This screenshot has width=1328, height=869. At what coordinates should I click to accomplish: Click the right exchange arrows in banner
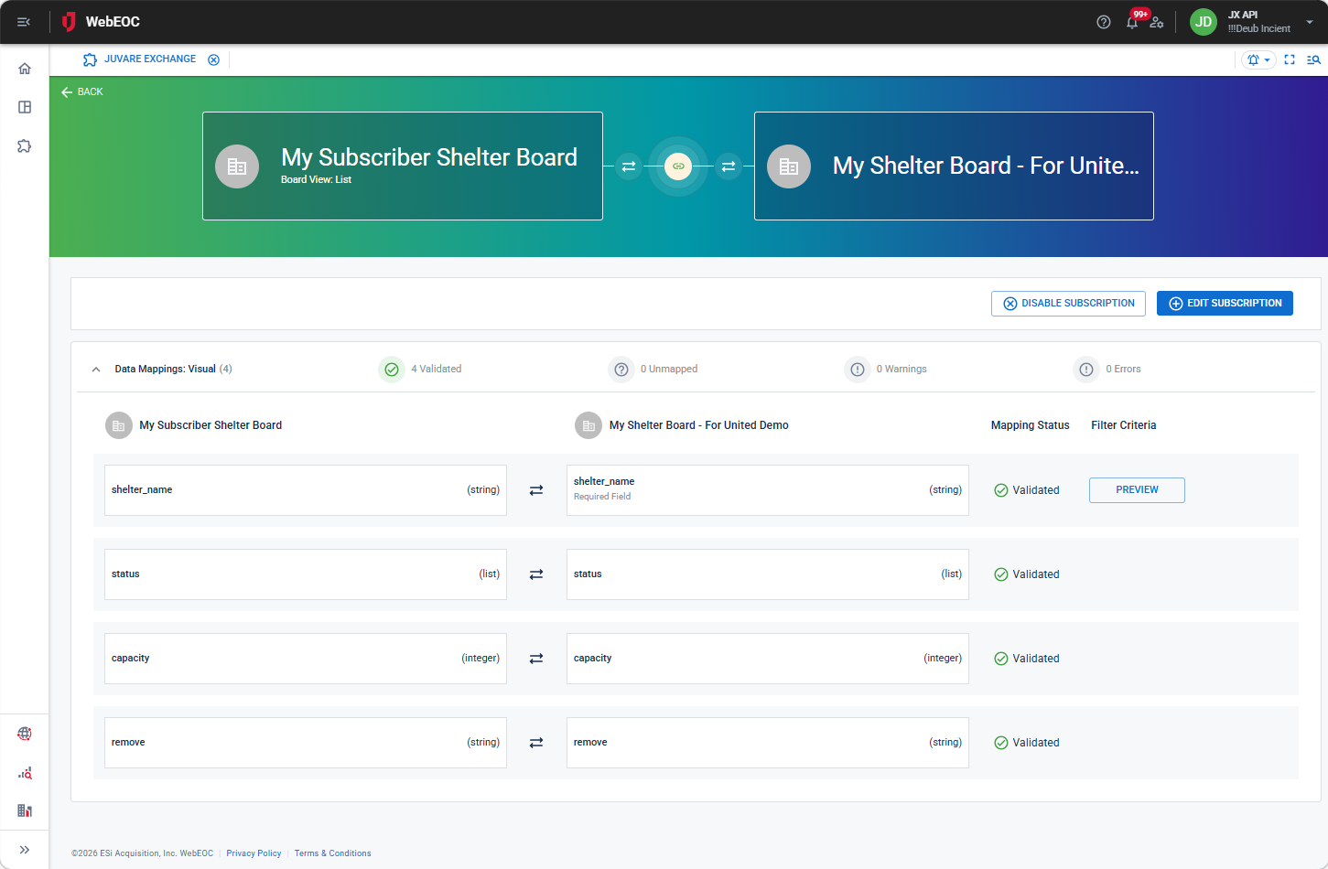pos(729,166)
